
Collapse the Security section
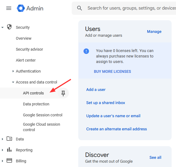2,27
